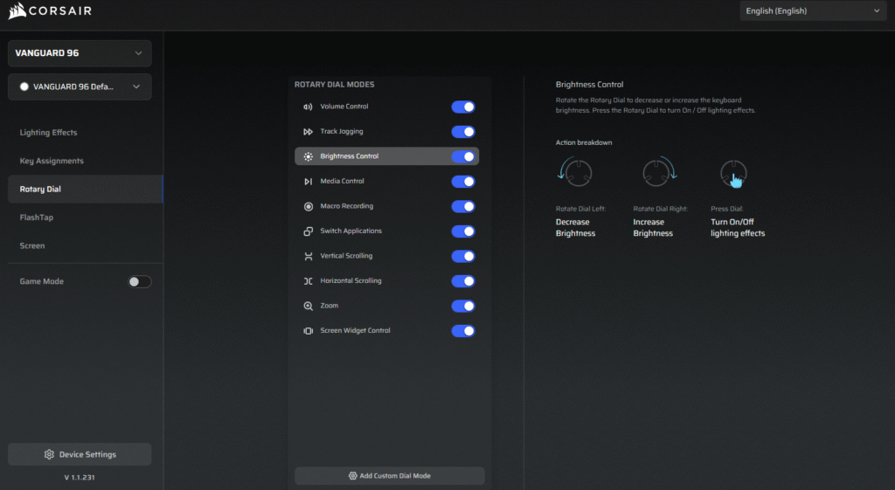The height and width of the screenshot is (490, 895).
Task: Enable Game Mode toggle
Action: click(139, 281)
